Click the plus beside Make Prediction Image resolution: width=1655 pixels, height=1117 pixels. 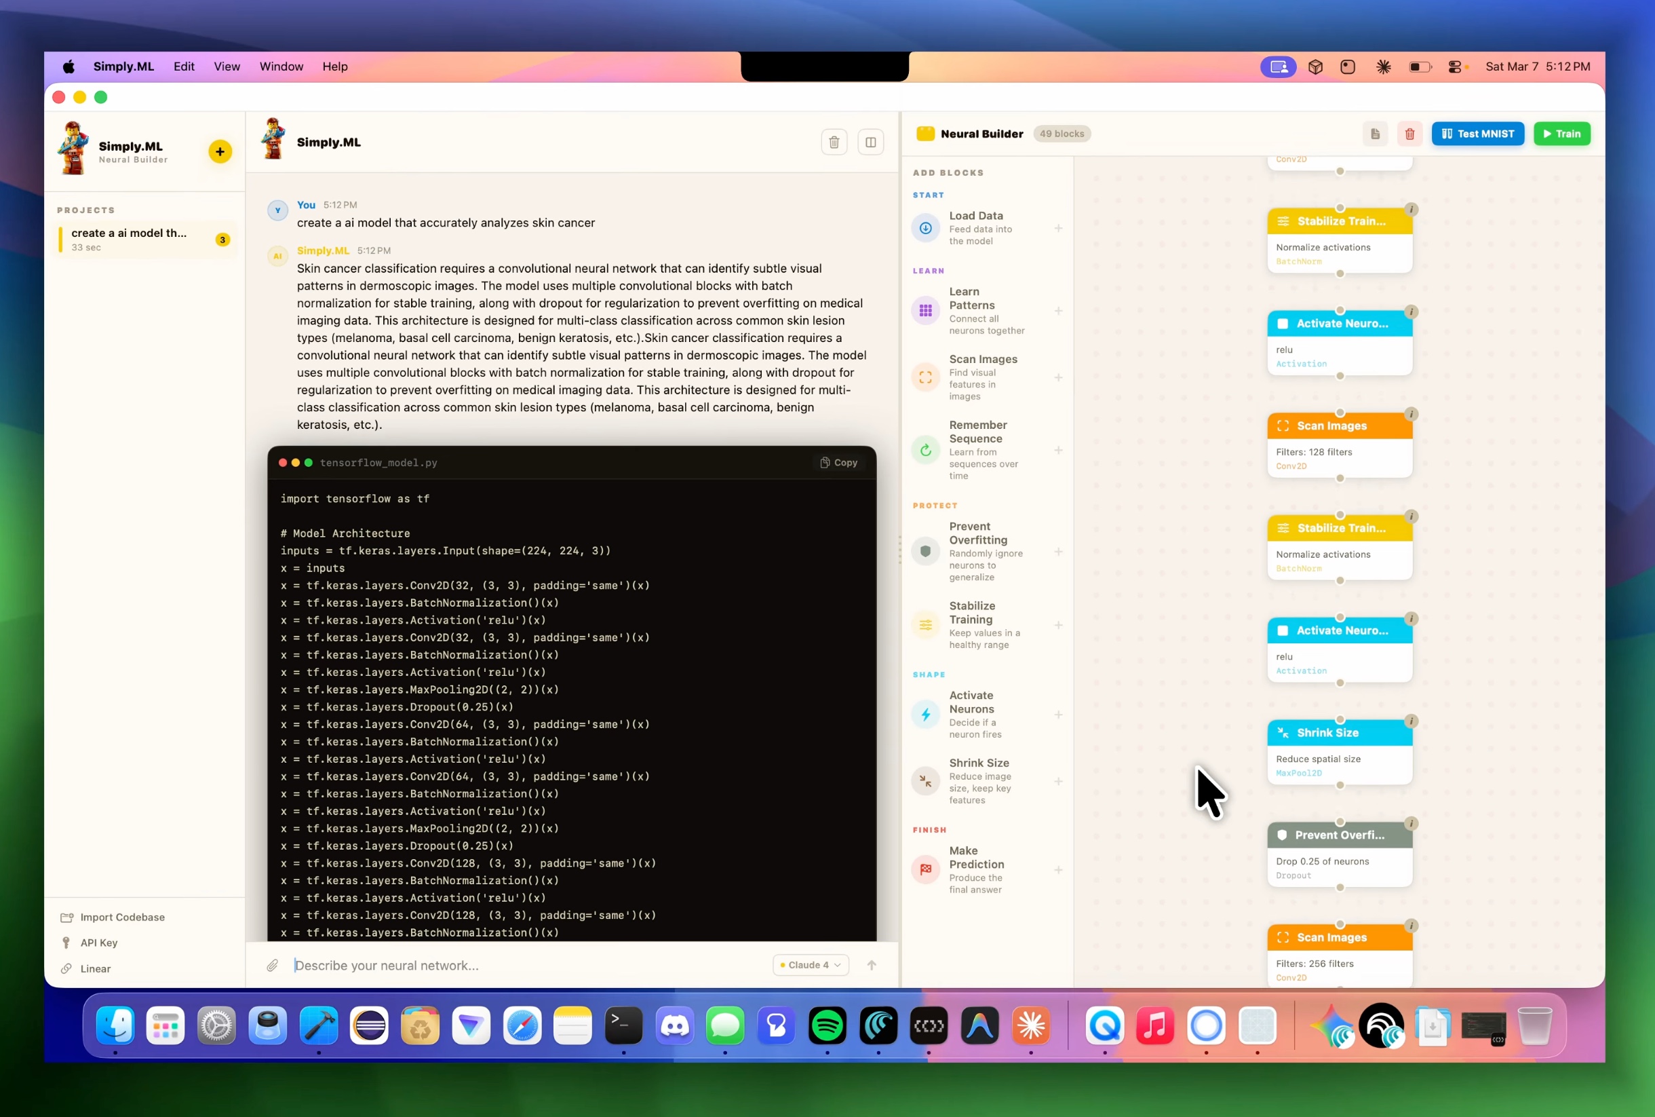1058,870
